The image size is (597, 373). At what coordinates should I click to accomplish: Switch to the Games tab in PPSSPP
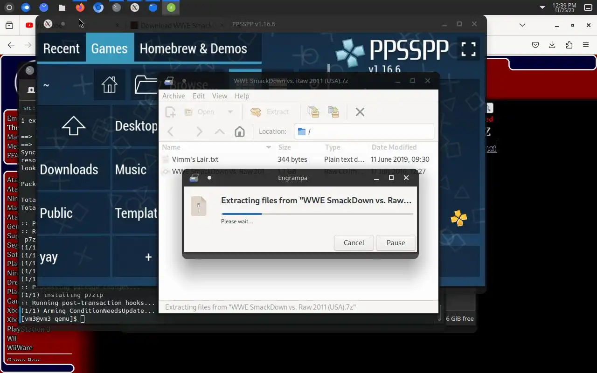(x=110, y=48)
